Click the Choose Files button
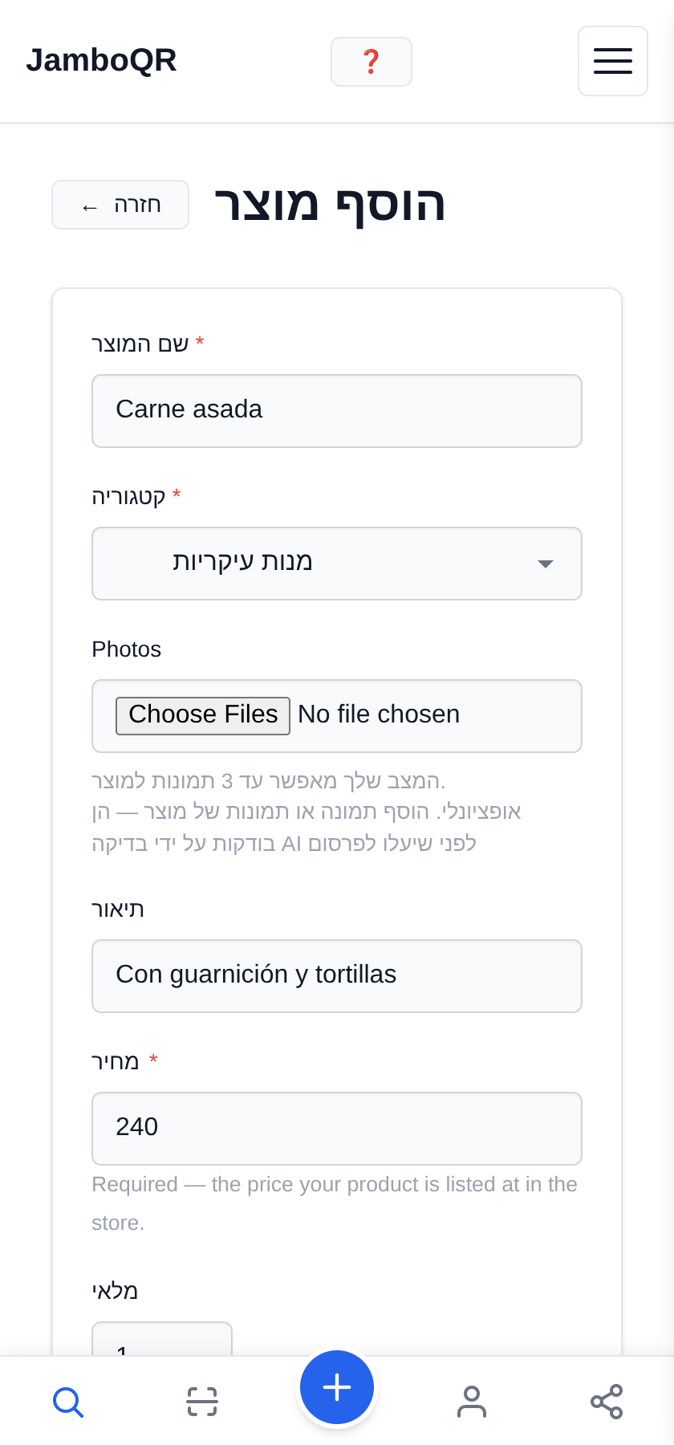674x1445 pixels. tap(203, 715)
